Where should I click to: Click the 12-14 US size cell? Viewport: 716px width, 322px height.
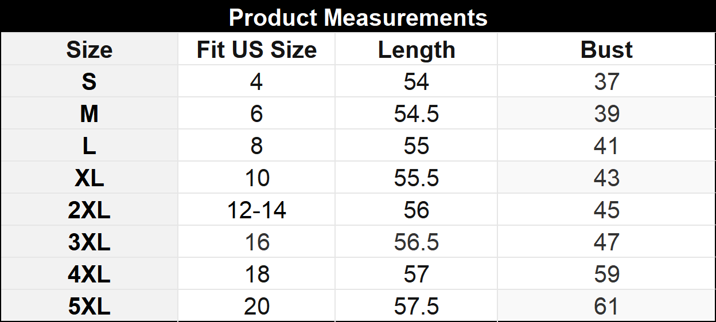[x=256, y=210]
